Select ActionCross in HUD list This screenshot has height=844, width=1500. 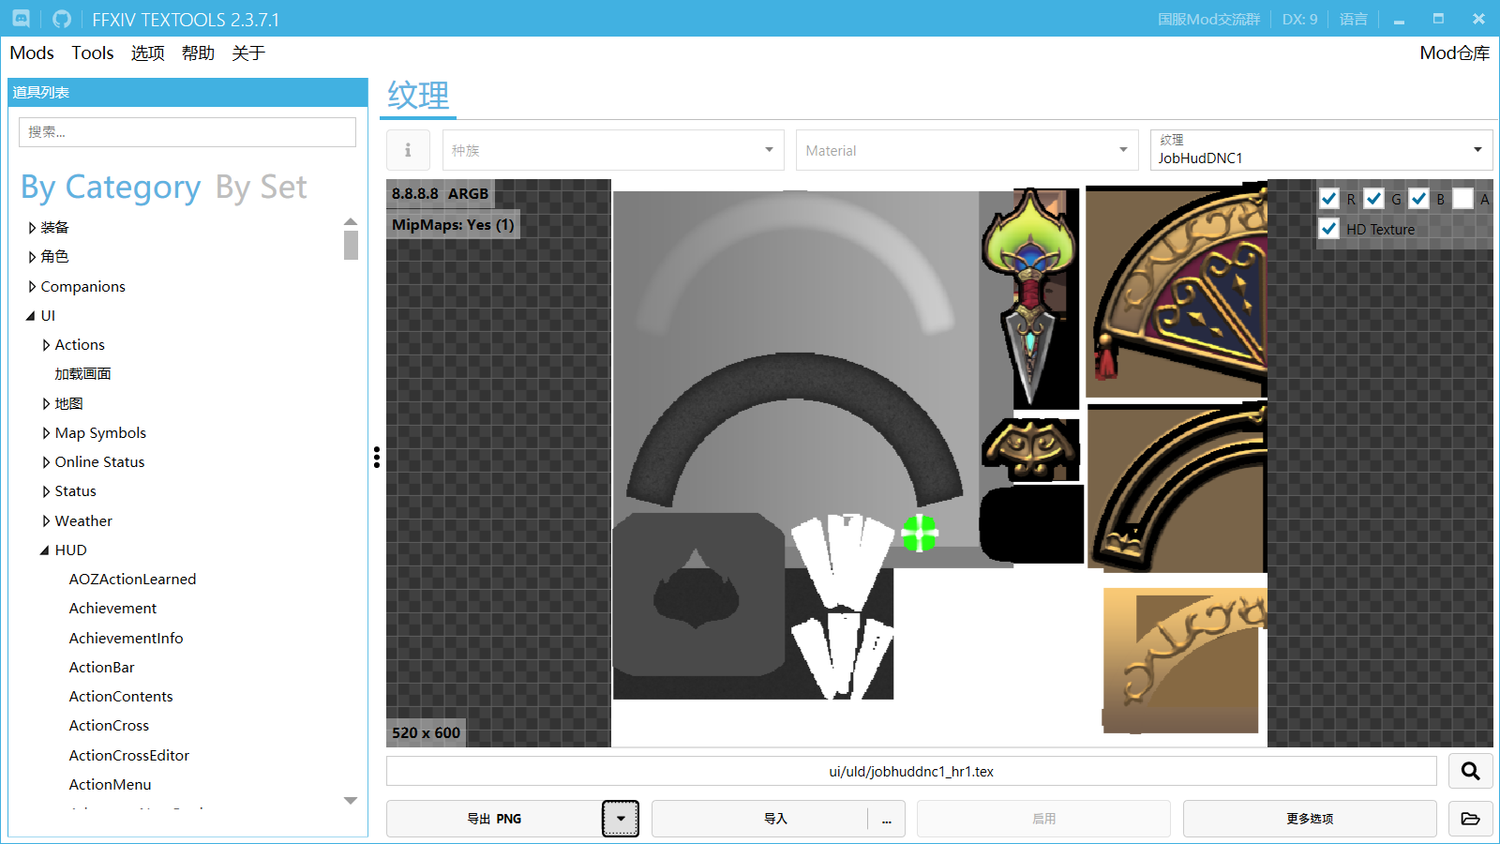(x=109, y=726)
